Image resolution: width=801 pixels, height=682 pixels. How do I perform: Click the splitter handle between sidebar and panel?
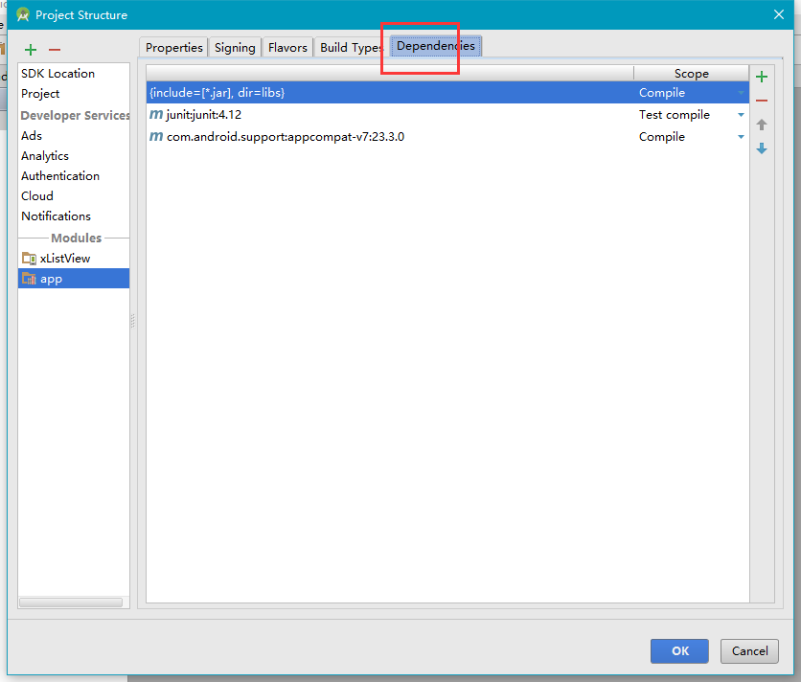pyautogui.click(x=133, y=320)
